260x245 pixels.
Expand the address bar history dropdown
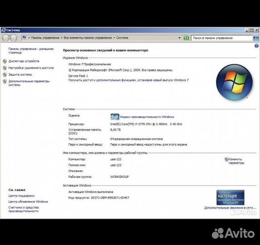click(x=180, y=38)
